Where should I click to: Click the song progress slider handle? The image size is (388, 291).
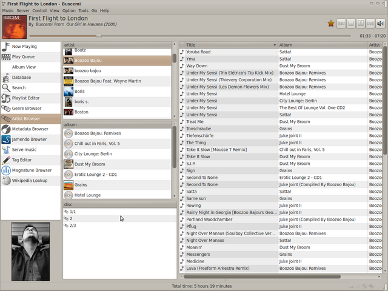(x=99, y=36)
